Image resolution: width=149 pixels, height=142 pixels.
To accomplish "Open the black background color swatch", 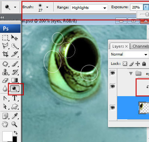I will (15, 139).
